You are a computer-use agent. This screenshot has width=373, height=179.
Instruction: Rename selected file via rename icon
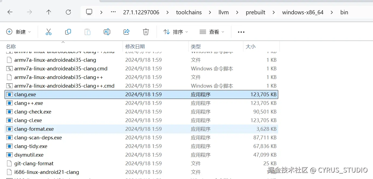pyautogui.click(x=107, y=32)
